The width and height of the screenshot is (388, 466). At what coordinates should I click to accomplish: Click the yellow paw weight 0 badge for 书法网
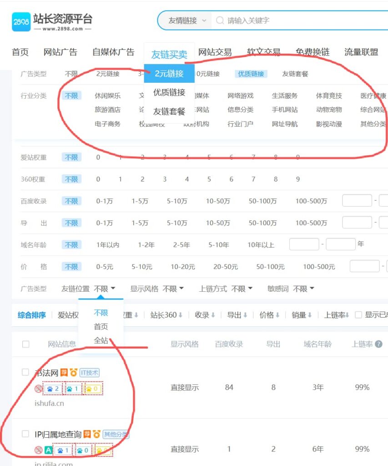coord(92,389)
